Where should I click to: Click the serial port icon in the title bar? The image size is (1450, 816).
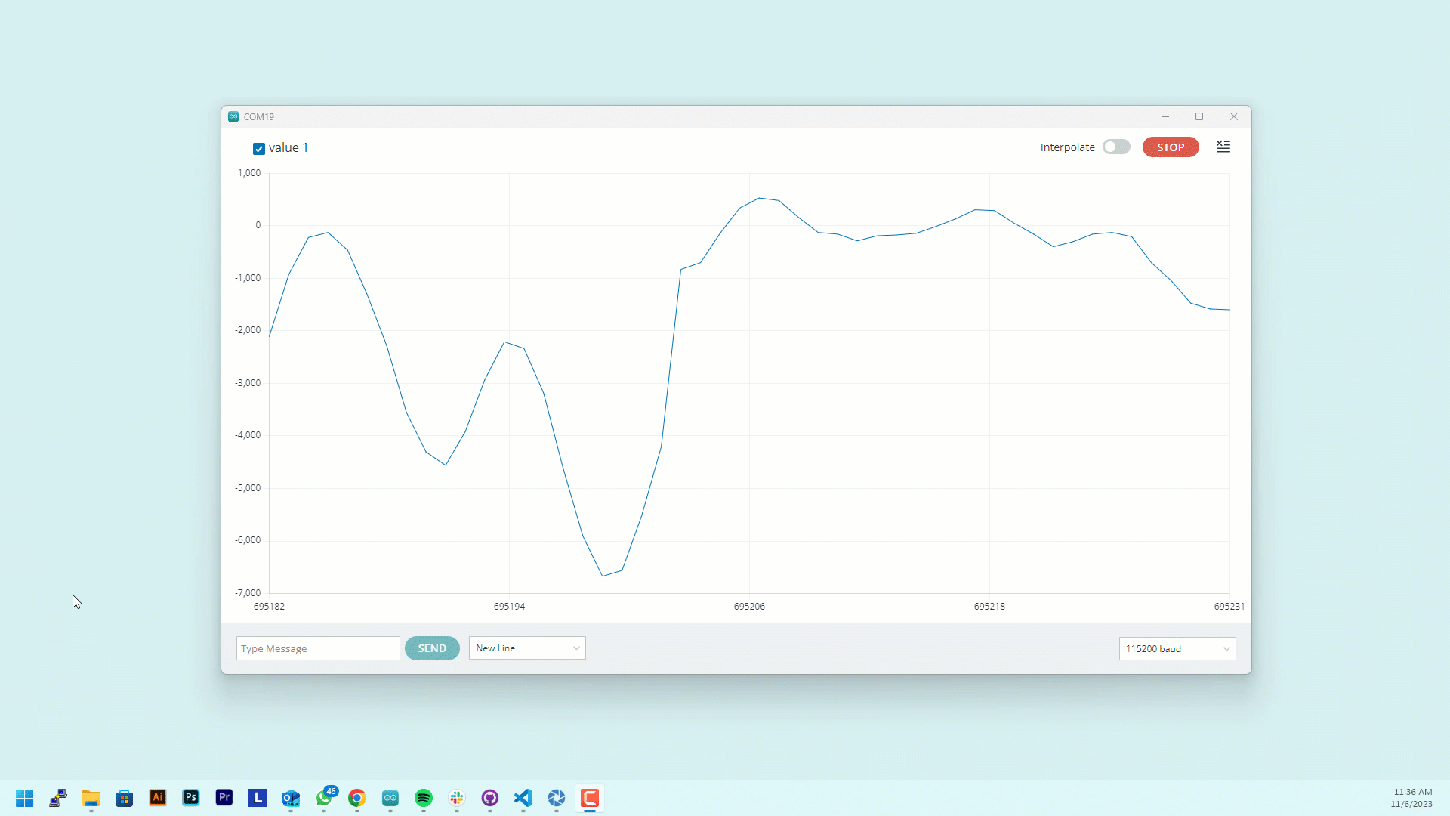click(x=233, y=116)
